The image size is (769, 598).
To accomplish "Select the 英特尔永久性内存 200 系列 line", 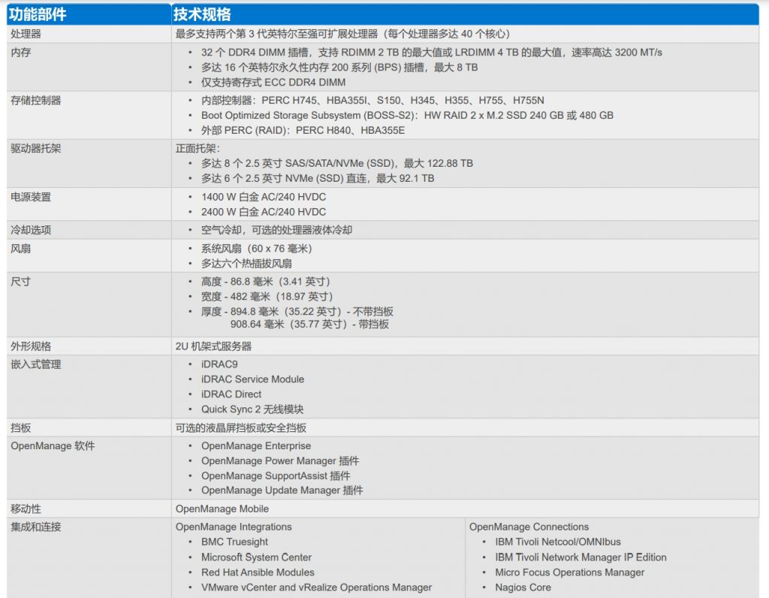I will [x=339, y=67].
